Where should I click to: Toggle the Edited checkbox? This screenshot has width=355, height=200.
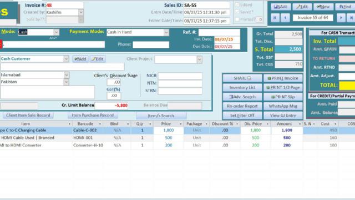click(237, 4)
